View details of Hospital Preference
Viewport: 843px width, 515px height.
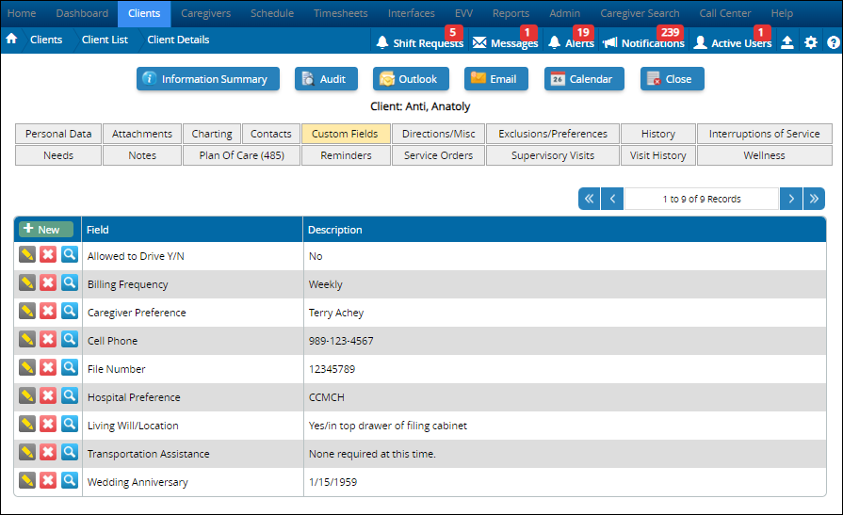coord(70,395)
